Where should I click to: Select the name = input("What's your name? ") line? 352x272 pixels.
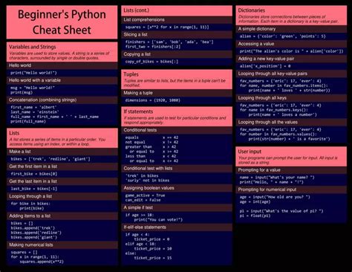(x=277, y=178)
